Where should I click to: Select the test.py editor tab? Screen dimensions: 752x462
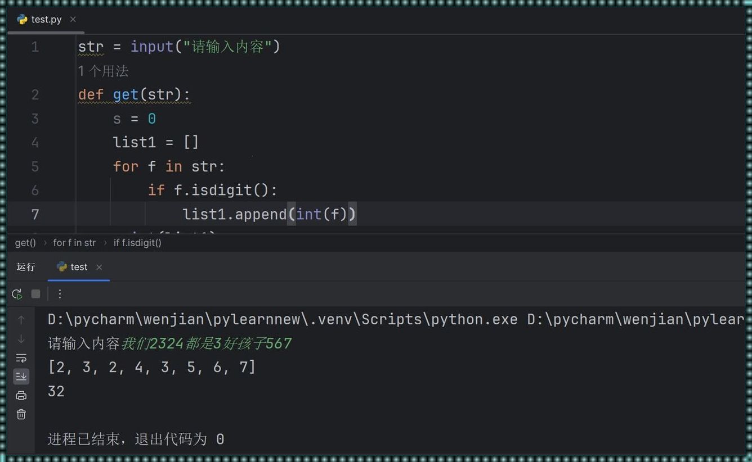46,19
